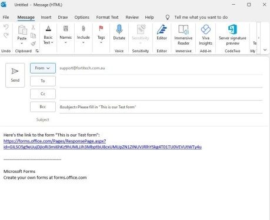This screenshot has height=220, width=270.
Task: Launch Immersive Reader
Action: [184, 35]
